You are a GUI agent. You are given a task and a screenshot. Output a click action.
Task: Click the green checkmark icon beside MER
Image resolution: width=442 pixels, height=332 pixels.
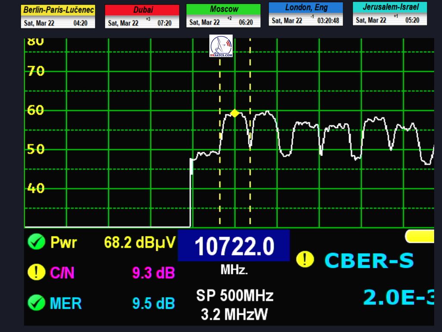click(x=36, y=303)
